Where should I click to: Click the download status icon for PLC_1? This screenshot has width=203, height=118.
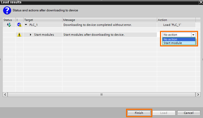9,25
